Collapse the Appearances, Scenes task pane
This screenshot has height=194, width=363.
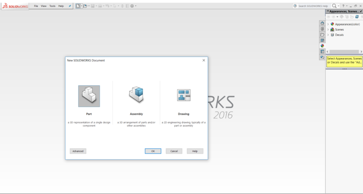pos(328,11)
